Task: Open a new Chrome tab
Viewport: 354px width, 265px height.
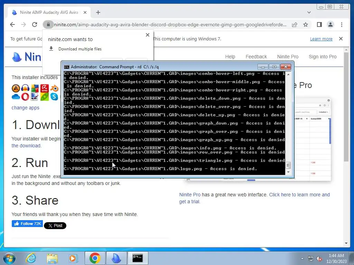Action: [x=98, y=12]
